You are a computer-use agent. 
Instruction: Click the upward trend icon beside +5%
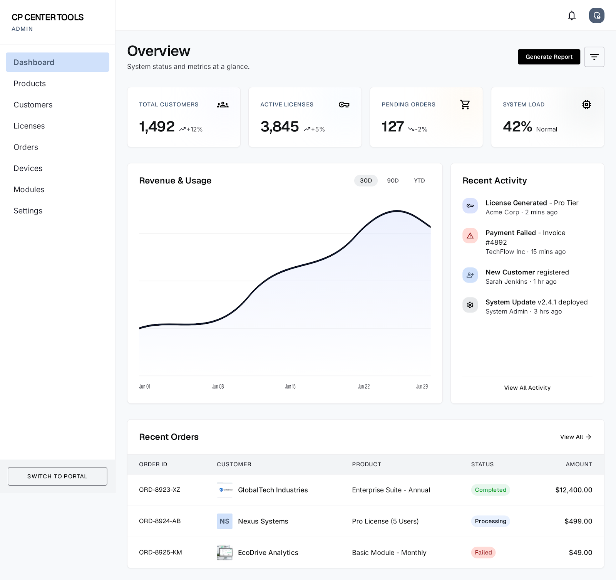tap(307, 129)
